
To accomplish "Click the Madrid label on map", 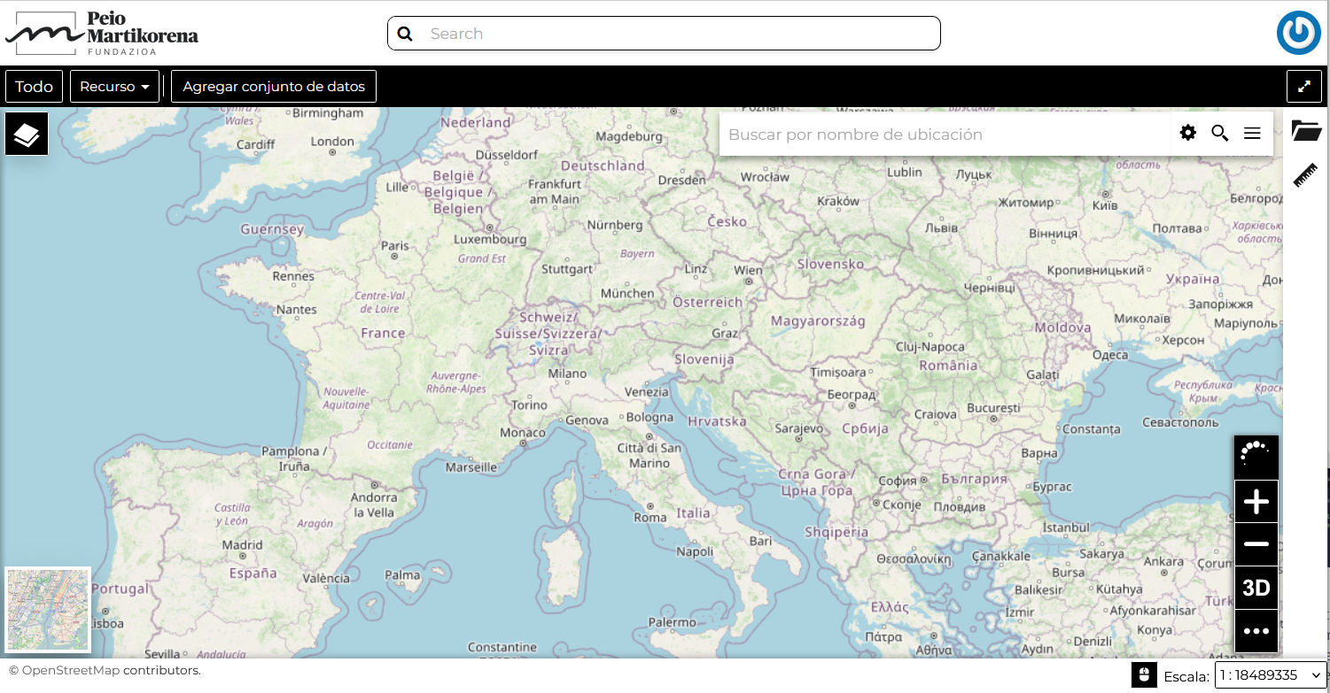I will click(x=242, y=545).
